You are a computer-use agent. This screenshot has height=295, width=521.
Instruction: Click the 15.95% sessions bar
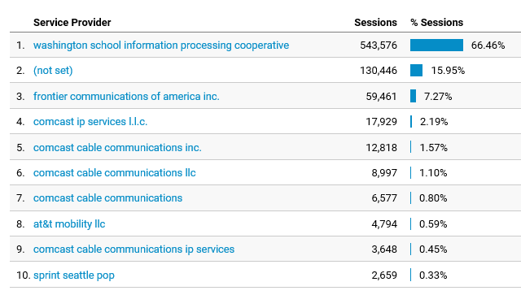pos(416,71)
